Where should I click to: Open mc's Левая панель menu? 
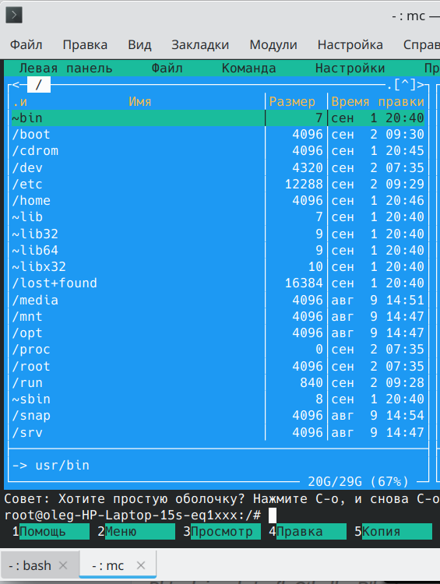[x=65, y=69]
